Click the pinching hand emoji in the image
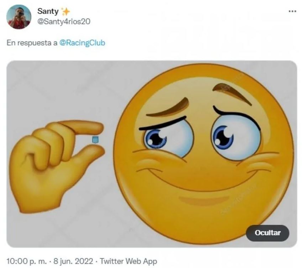The width and height of the screenshot is (302, 268). (x=57, y=166)
